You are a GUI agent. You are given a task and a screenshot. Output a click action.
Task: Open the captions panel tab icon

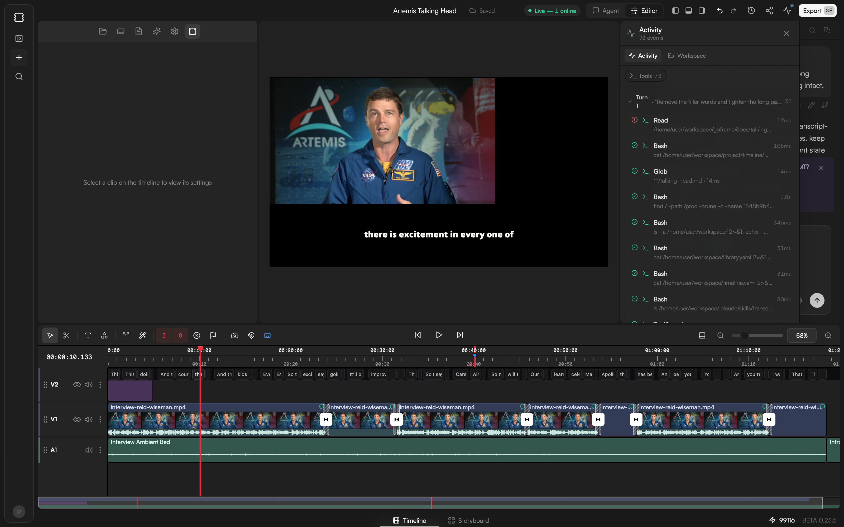[x=121, y=31]
